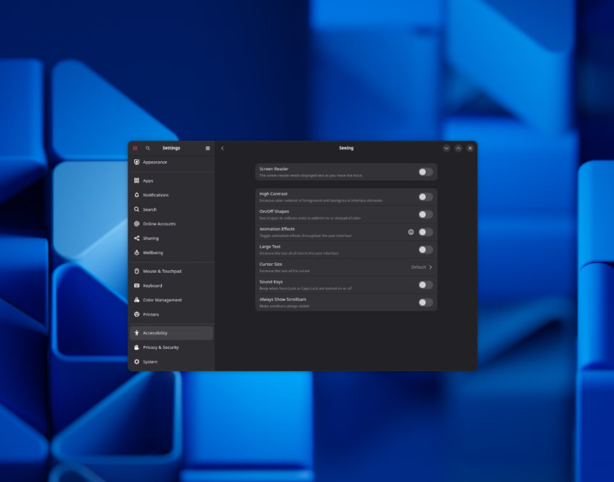Toggle the Large Text switch
Screen dimensions: 614x482
coord(425,249)
